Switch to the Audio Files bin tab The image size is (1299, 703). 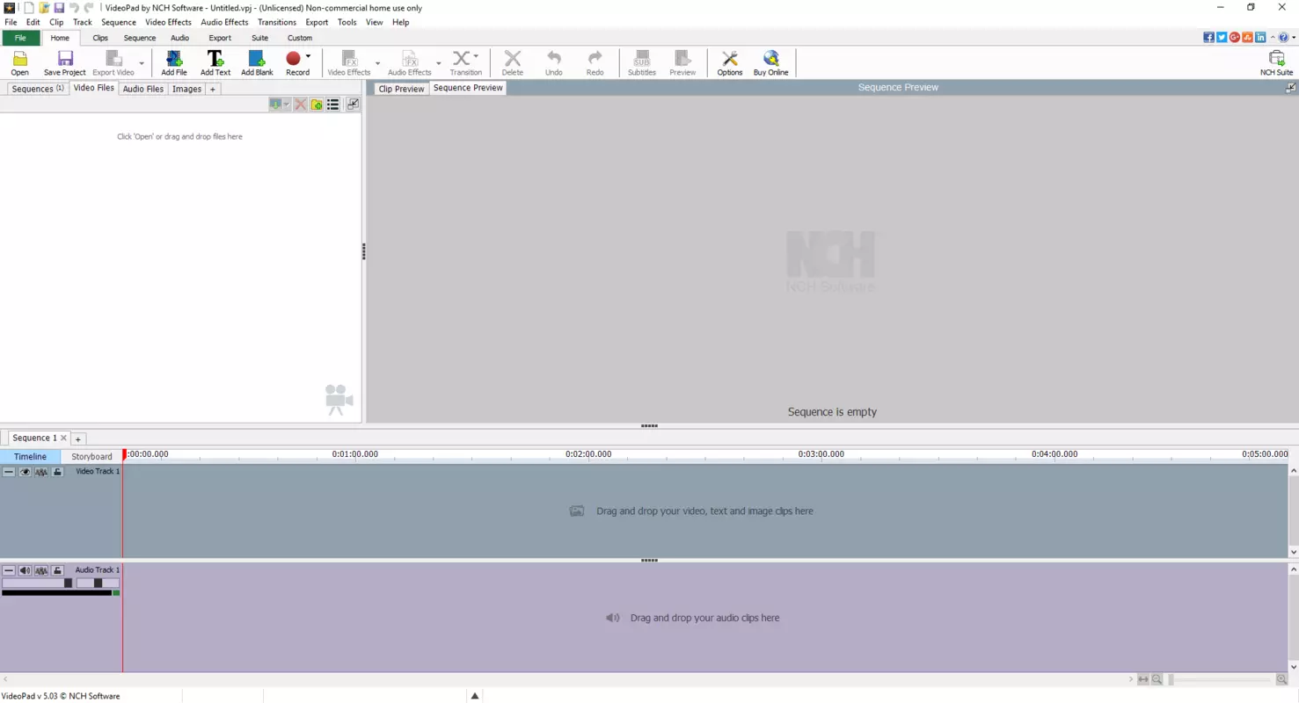click(x=142, y=89)
